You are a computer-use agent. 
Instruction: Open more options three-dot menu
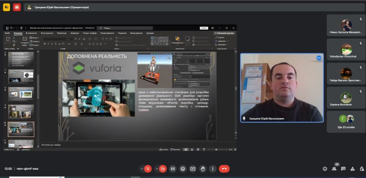coord(213,169)
